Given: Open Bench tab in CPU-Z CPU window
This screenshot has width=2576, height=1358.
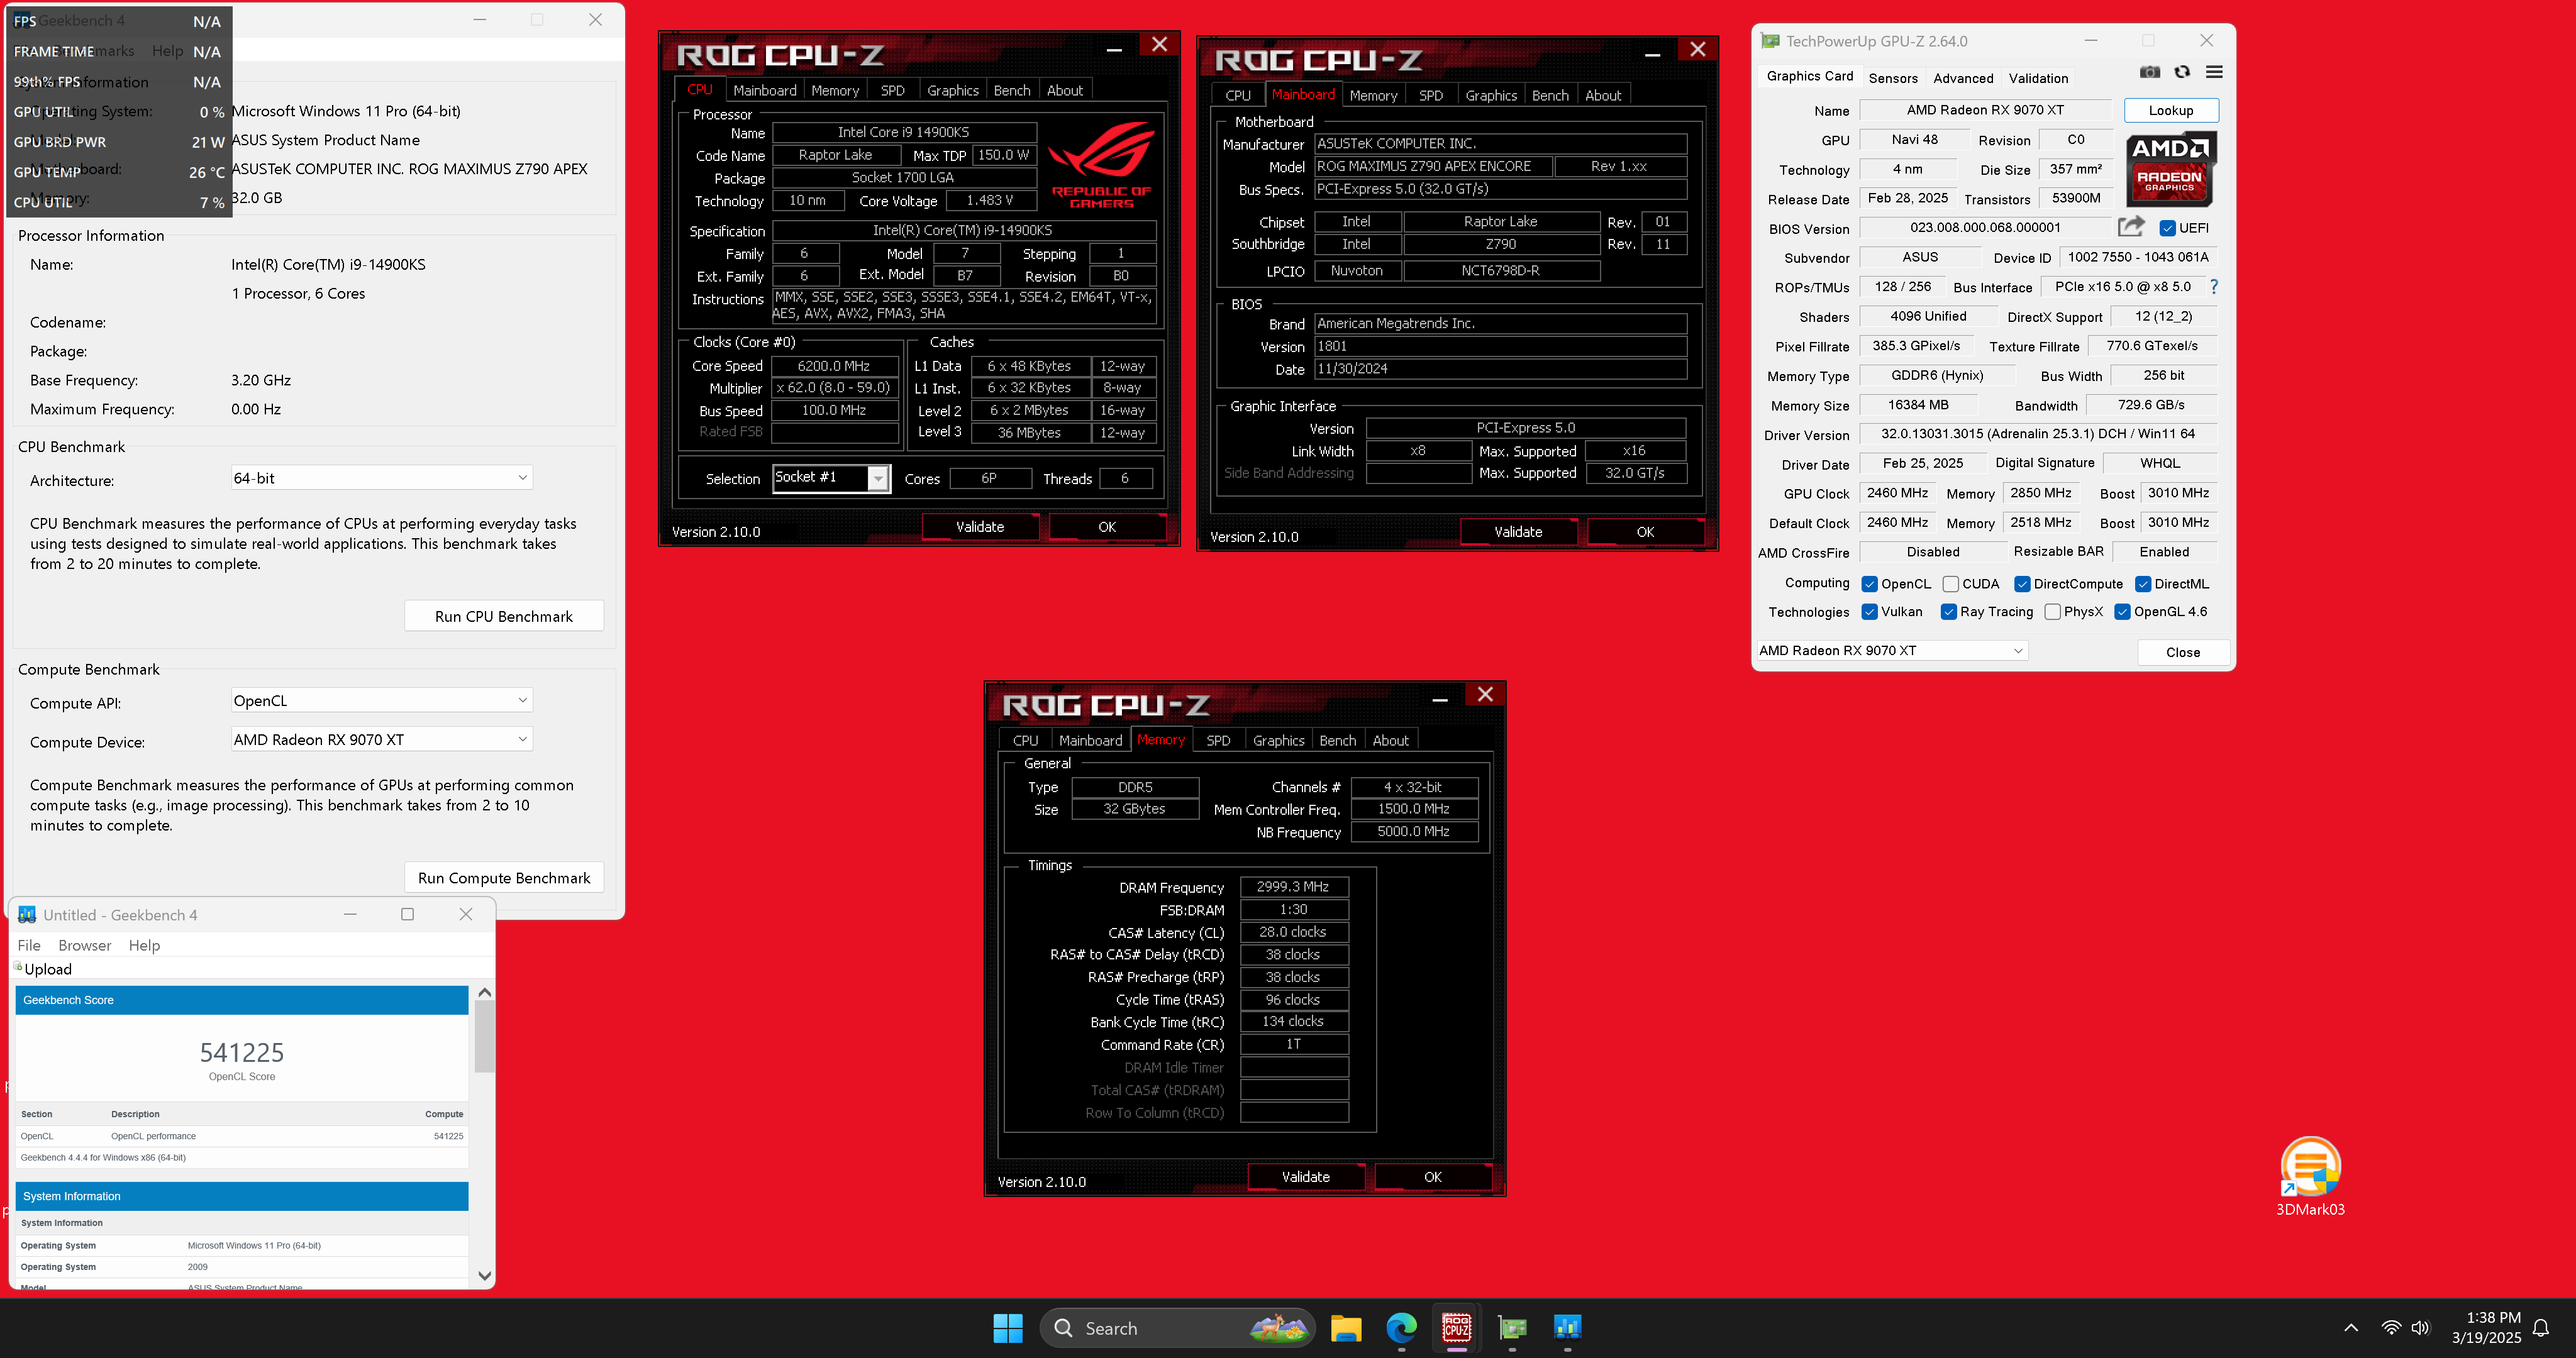Looking at the screenshot, I should (1011, 90).
